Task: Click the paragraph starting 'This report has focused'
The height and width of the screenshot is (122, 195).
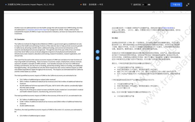Action: (x=49, y=66)
